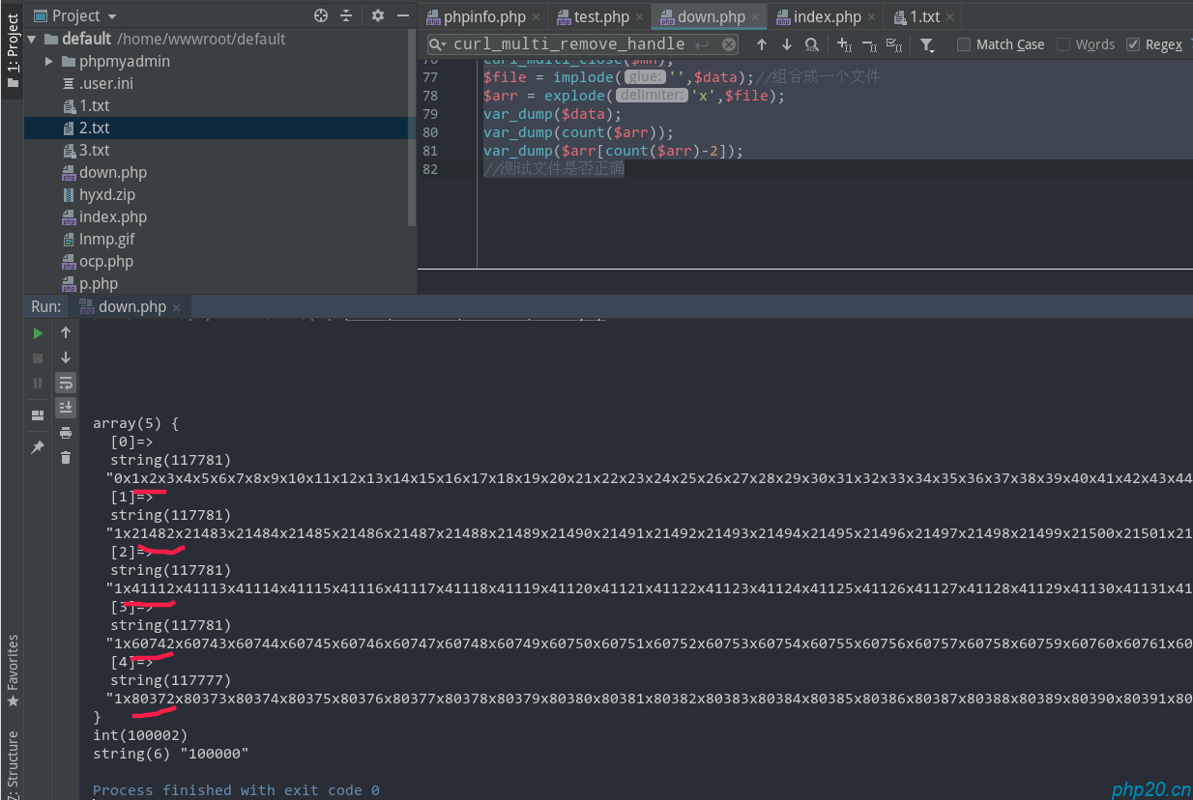
Task: Clear the search field text
Action: 729,44
